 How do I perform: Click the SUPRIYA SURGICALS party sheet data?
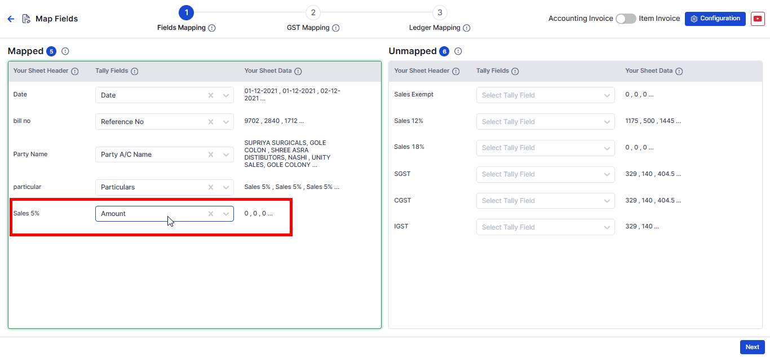pyautogui.click(x=287, y=154)
